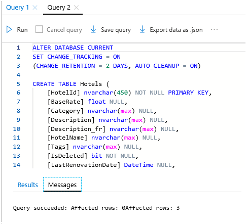This screenshot has width=247, height=224.
Task: Close the Query 2 tab
Action: [76, 8]
